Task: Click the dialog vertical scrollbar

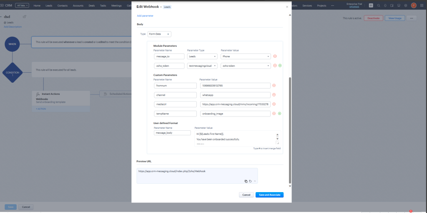Action: click(290, 130)
